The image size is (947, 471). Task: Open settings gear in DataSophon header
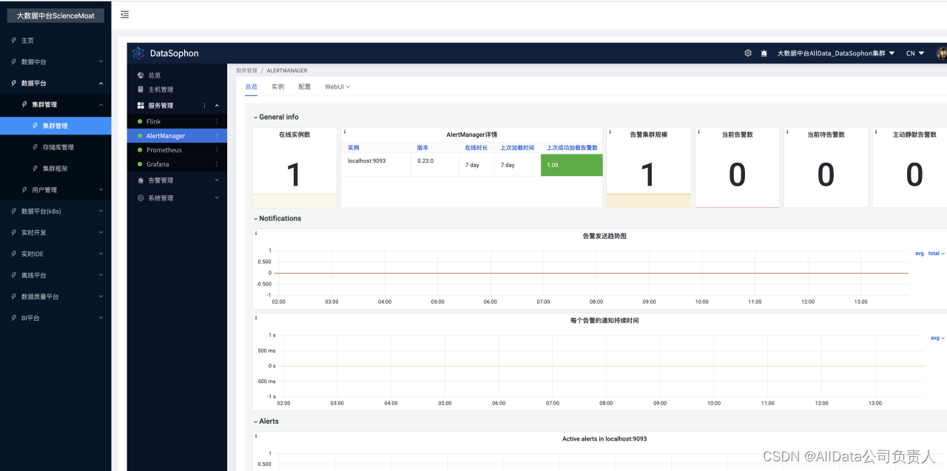pos(748,53)
